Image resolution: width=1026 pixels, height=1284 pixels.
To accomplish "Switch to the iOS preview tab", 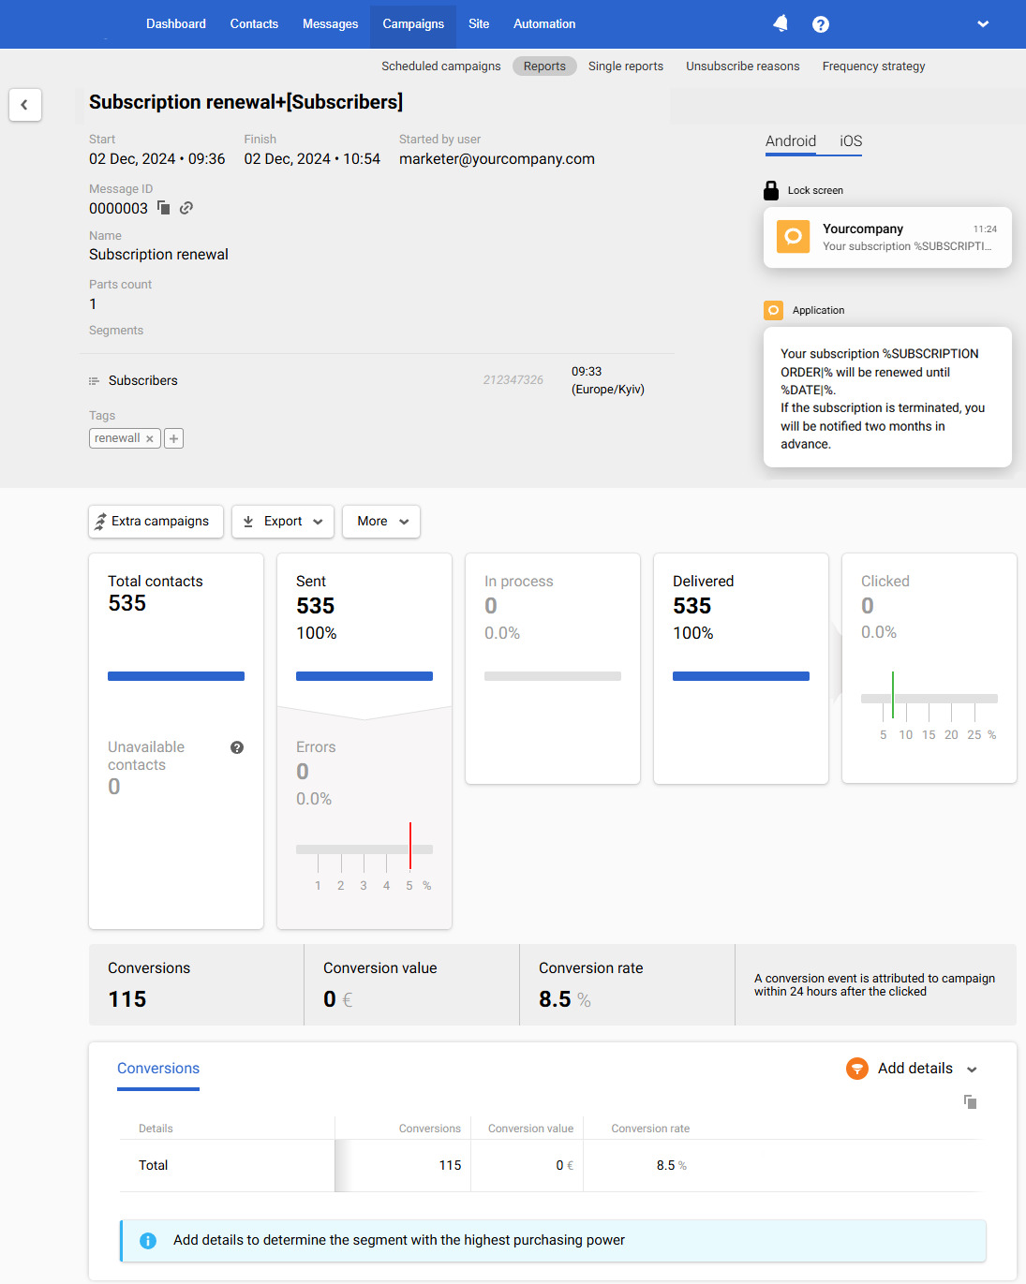I will (x=849, y=141).
